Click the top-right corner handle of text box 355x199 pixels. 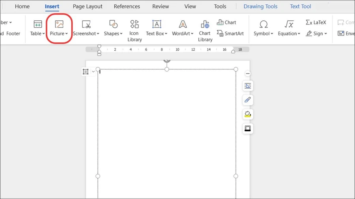[236, 69]
